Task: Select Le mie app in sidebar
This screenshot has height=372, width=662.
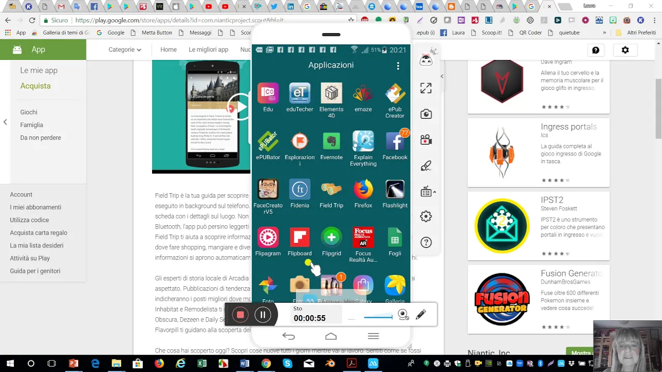Action: click(39, 70)
